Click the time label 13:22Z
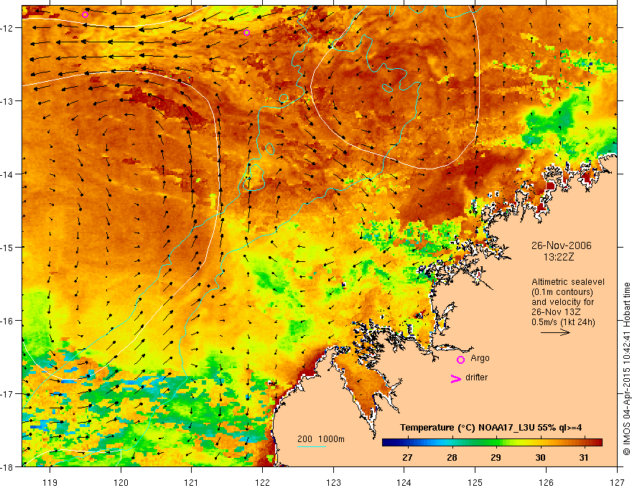Image resolution: width=632 pixels, height=488 pixels. tap(558, 257)
